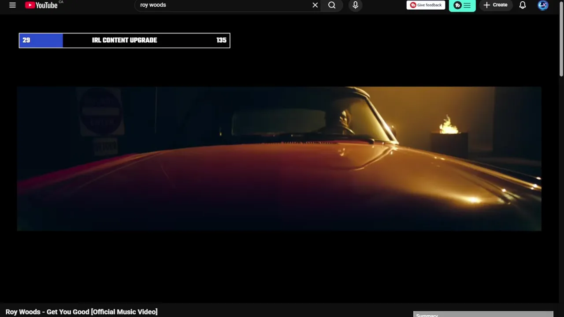This screenshot has width=564, height=317.
Task: Click the Roy Woods music video player
Action: (x=279, y=158)
